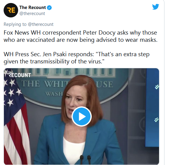This screenshot has width=172, height=165.
Task: Open the @therecount handle below the name
Action: 32,14
